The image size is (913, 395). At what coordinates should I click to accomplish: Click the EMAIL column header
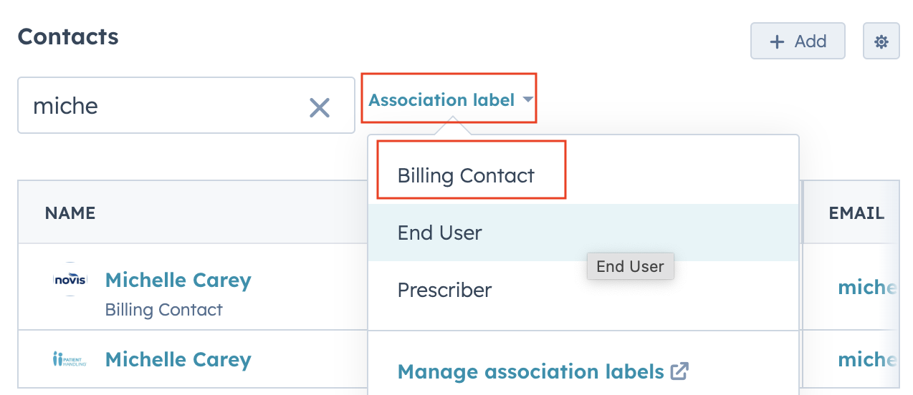click(856, 213)
